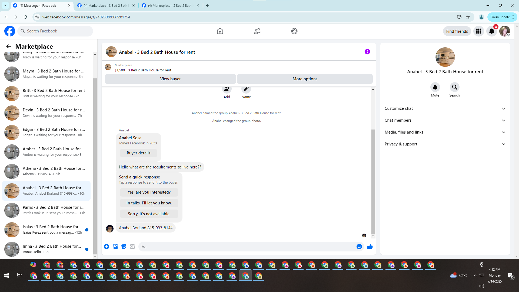Open conversation information purple icon
This screenshot has height=292, width=519.
367,52
